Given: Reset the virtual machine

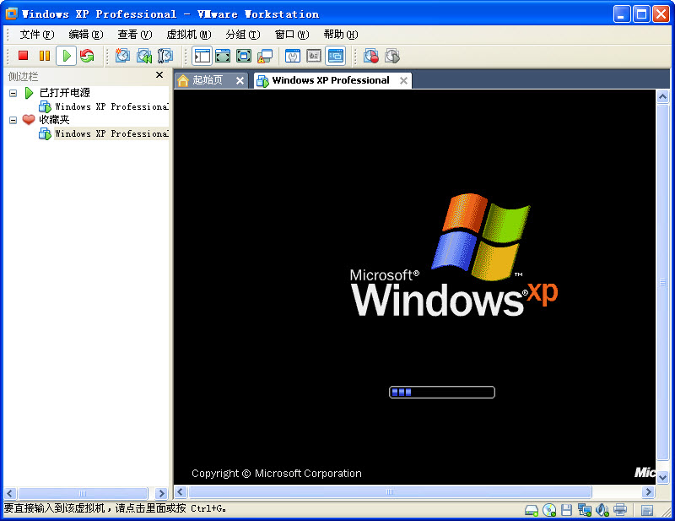Looking at the screenshot, I should (87, 56).
